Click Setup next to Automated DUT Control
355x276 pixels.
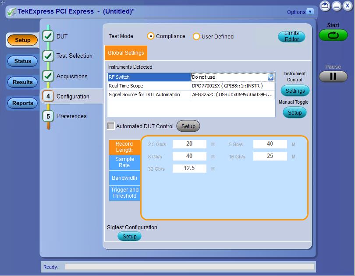point(188,126)
